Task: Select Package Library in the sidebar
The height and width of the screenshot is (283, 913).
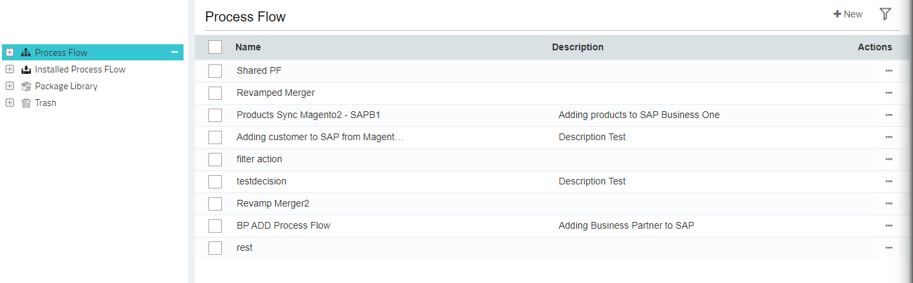Action: tap(66, 86)
